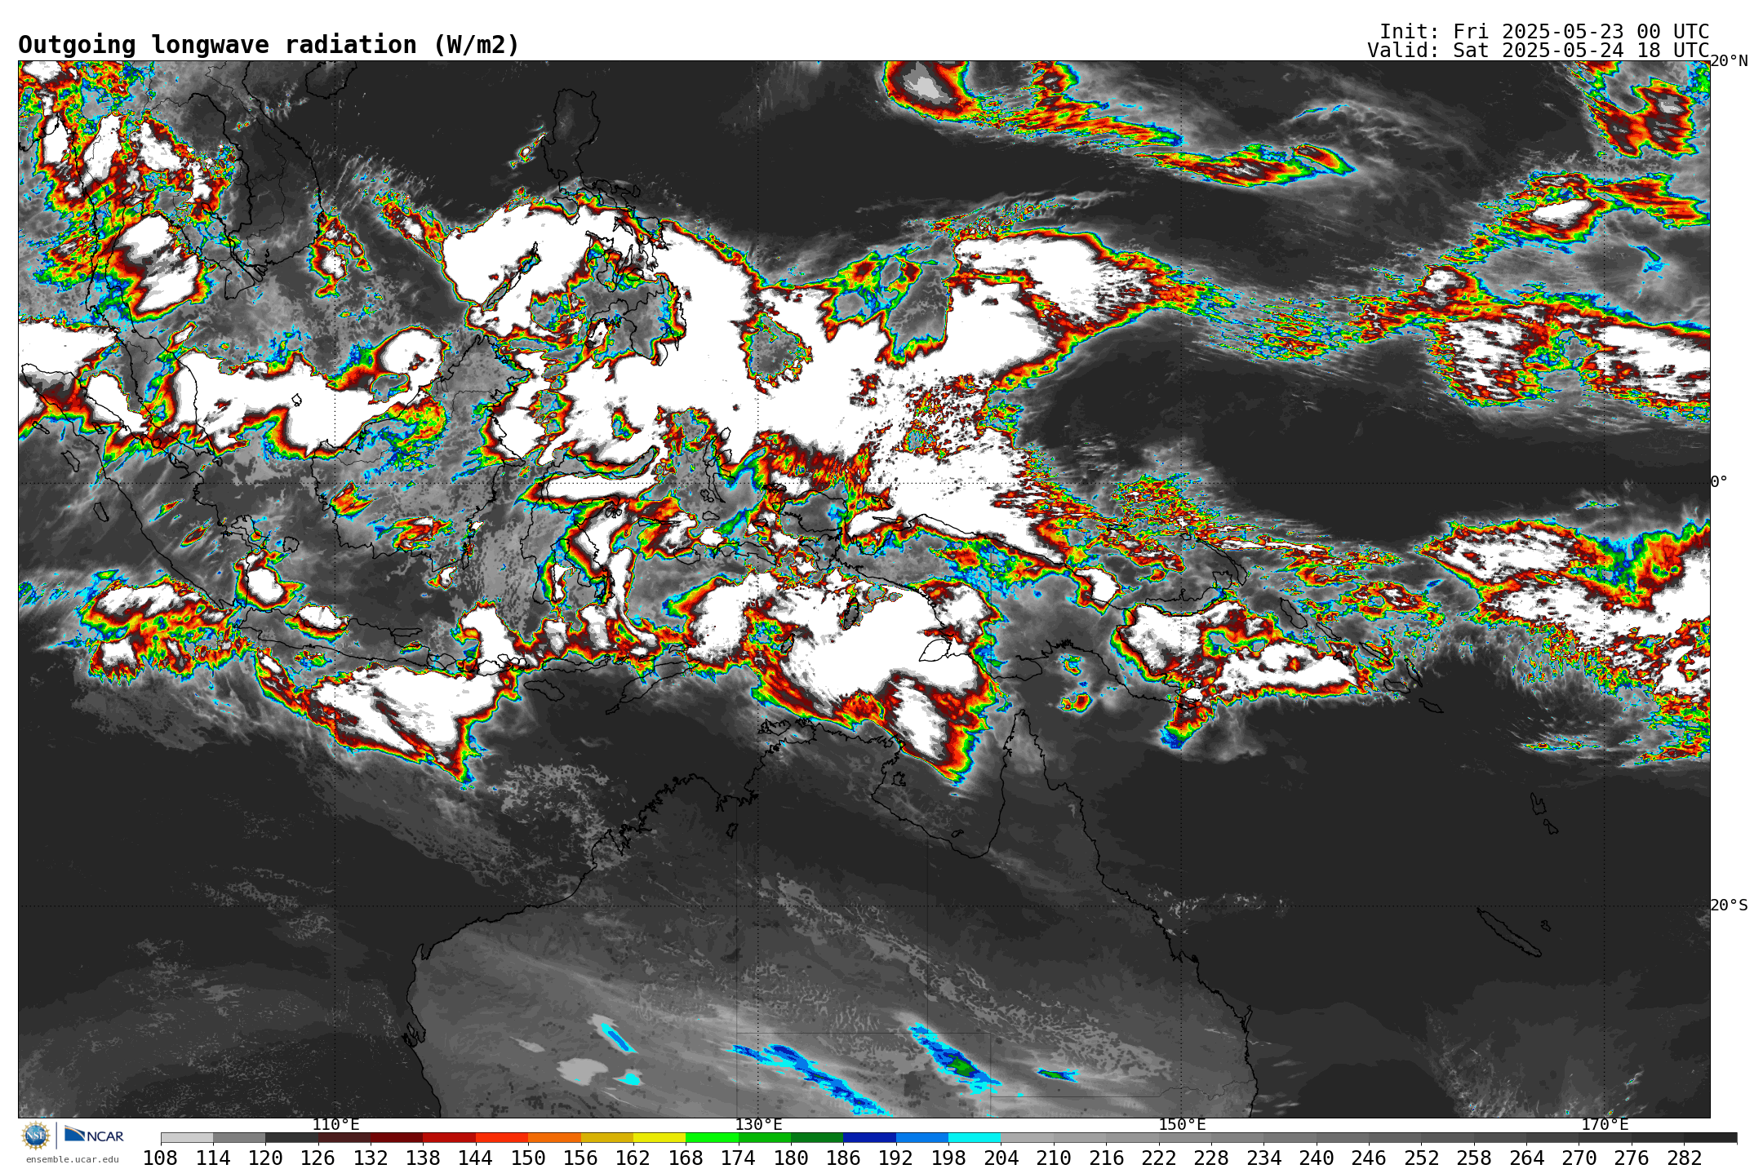Click the 0° equator latitude label
Image resolution: width=1763 pixels, height=1169 pixels.
(1719, 481)
